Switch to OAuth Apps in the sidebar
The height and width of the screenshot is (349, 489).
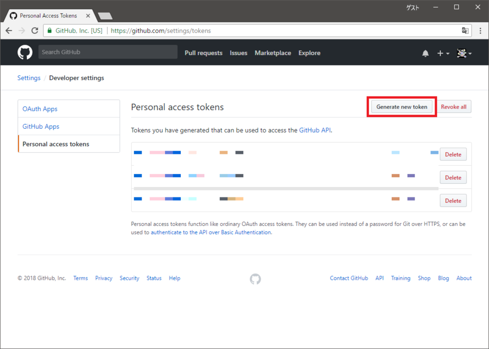39,109
